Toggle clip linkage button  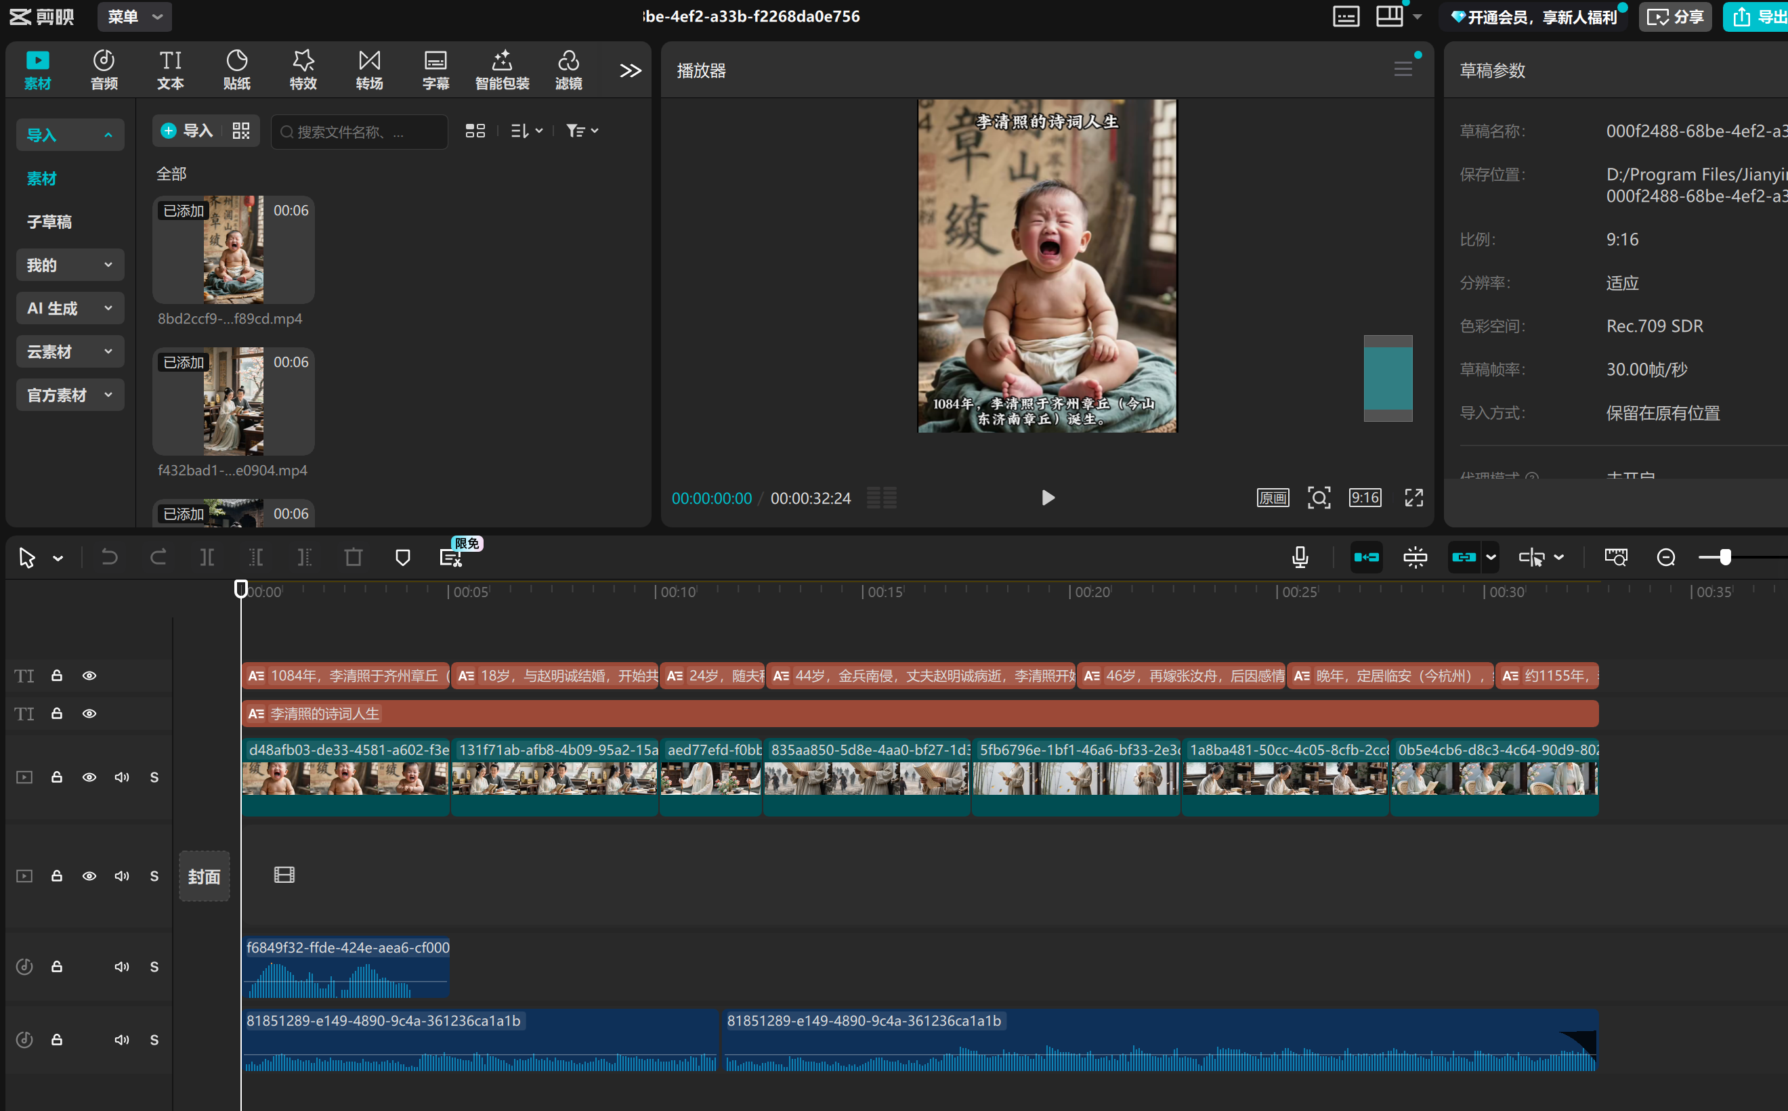pyautogui.click(x=1464, y=557)
